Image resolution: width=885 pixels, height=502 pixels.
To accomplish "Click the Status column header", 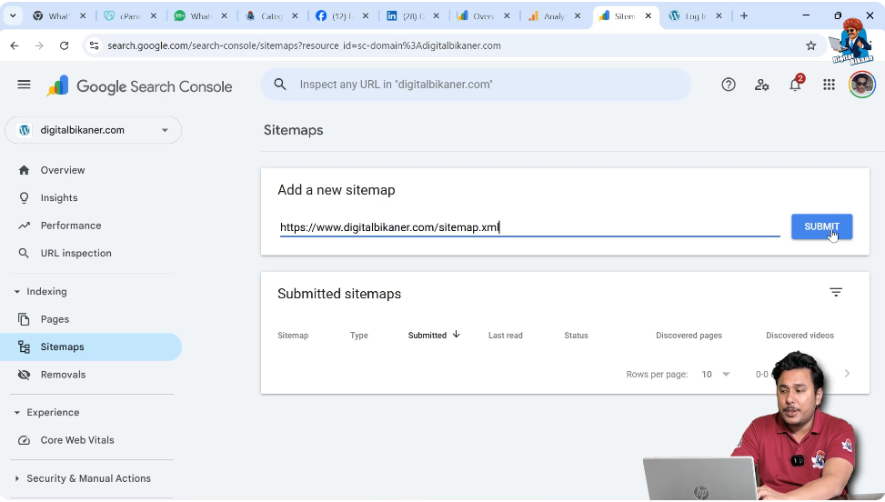I will pos(576,335).
